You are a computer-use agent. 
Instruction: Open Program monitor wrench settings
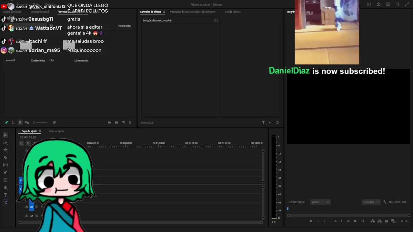point(385,202)
